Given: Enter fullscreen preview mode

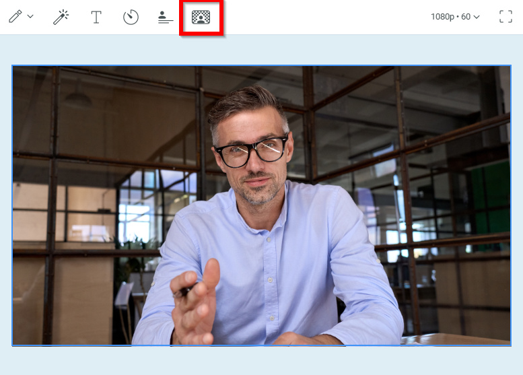Looking at the screenshot, I should pyautogui.click(x=505, y=17).
